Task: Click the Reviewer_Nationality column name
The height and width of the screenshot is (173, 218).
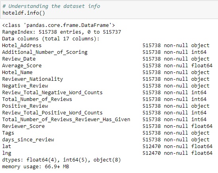Action: point(33,79)
